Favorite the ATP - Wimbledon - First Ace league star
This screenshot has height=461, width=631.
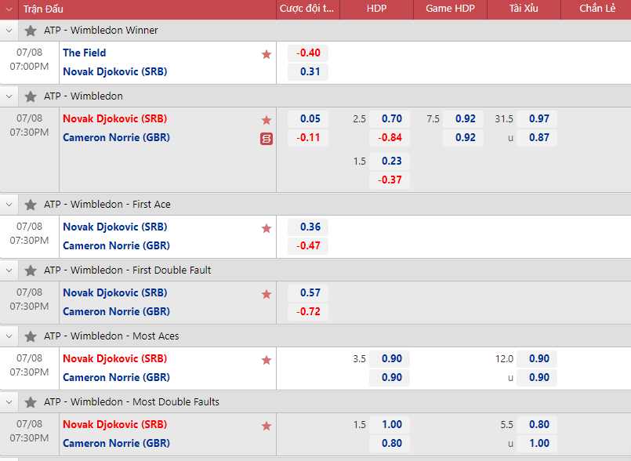coord(31,205)
